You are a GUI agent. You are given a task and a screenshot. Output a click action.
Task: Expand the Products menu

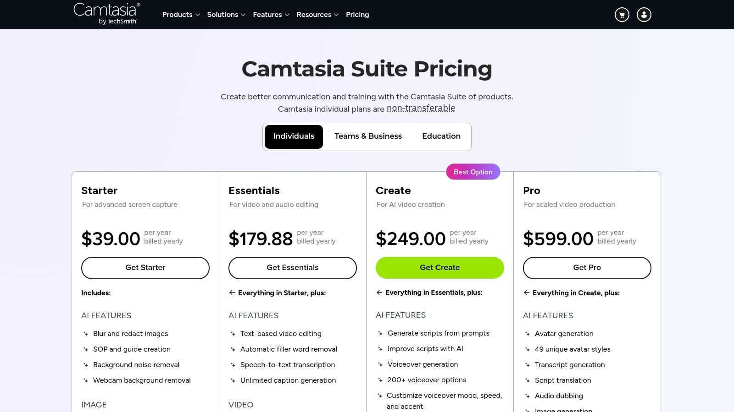tap(181, 15)
